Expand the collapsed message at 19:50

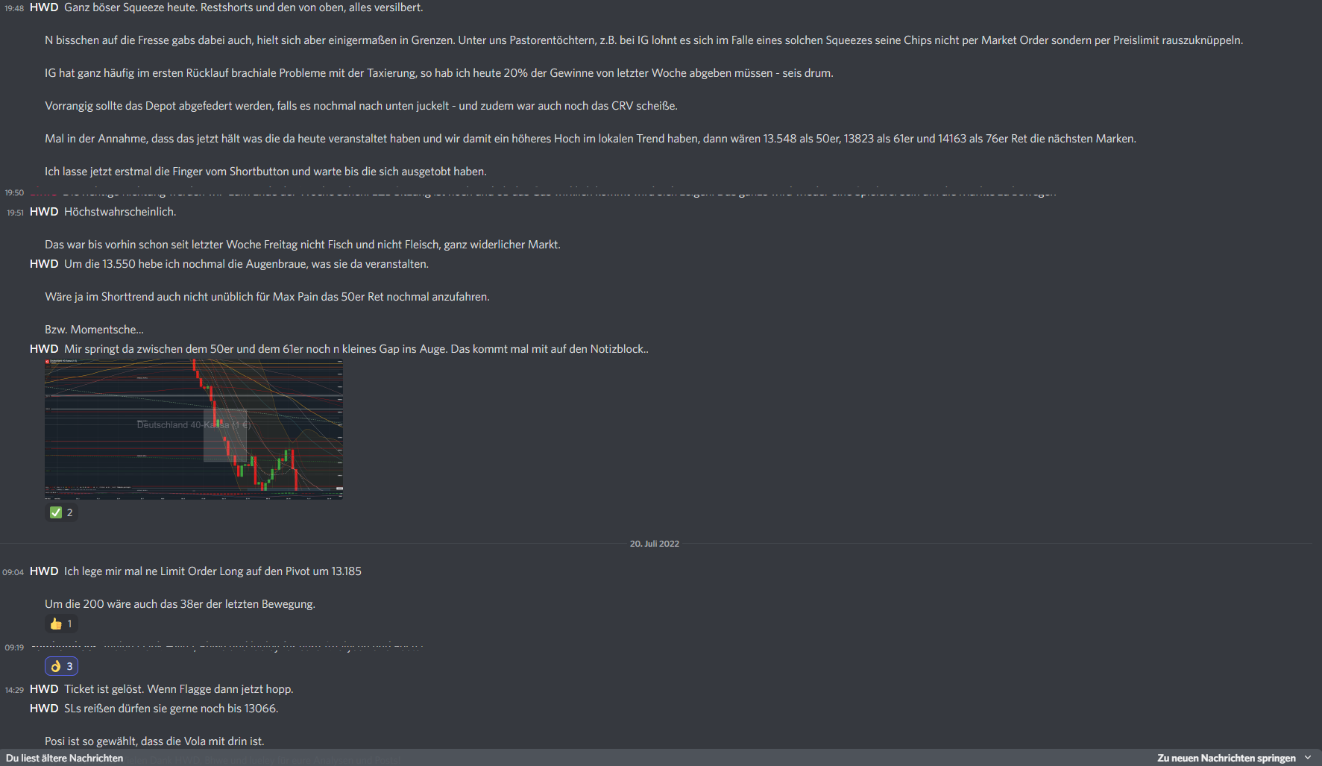click(x=543, y=193)
